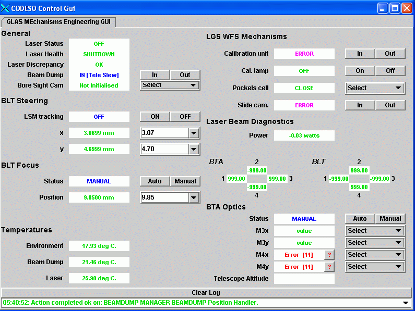The width and height of the screenshot is (415, 311).
Task: Open the M3x Select dropdown
Action: 375,231
